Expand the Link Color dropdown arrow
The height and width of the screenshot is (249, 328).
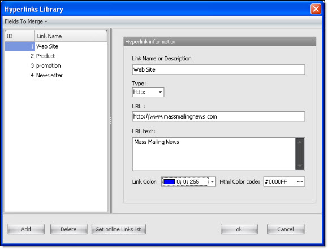pyautogui.click(x=212, y=182)
